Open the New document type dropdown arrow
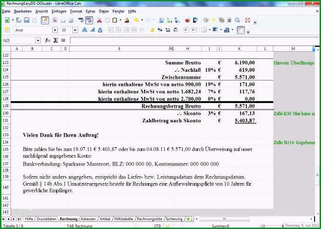Screen dimensions: 321x229 click(13, 20)
